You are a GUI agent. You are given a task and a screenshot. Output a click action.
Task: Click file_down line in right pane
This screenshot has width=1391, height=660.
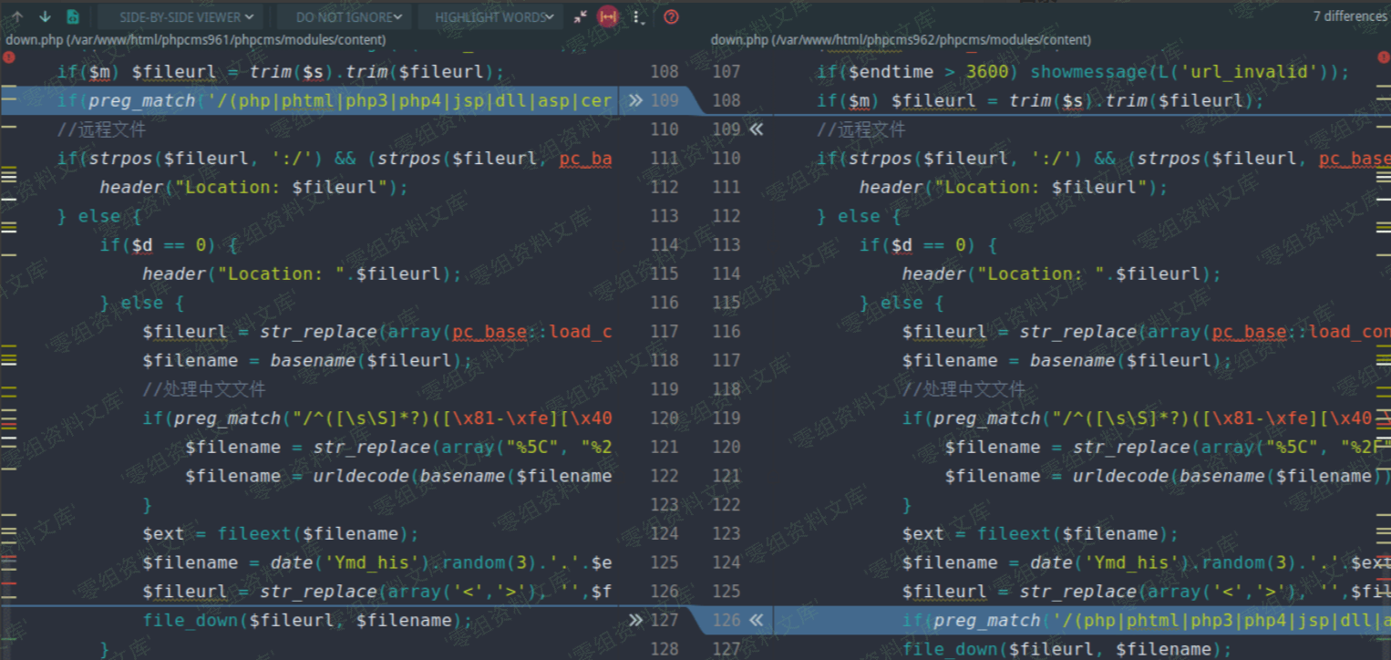(x=1066, y=649)
